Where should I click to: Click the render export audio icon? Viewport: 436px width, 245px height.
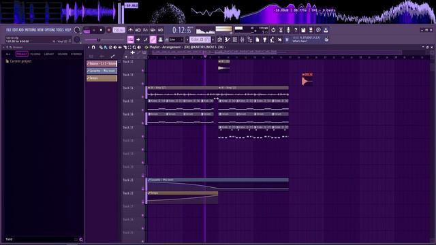click(311, 30)
